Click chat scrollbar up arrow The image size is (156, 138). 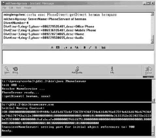tap(152, 14)
